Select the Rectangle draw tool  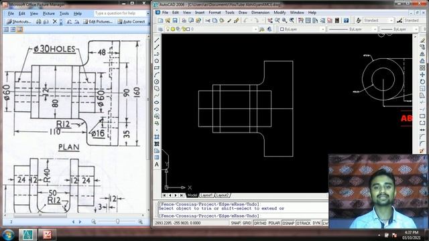point(157,68)
